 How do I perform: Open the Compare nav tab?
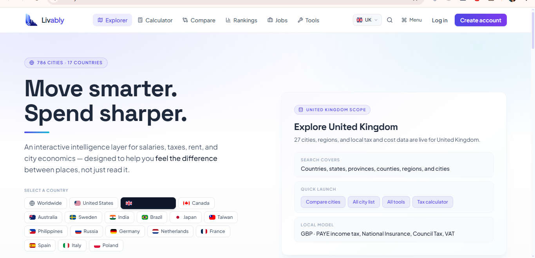(199, 20)
